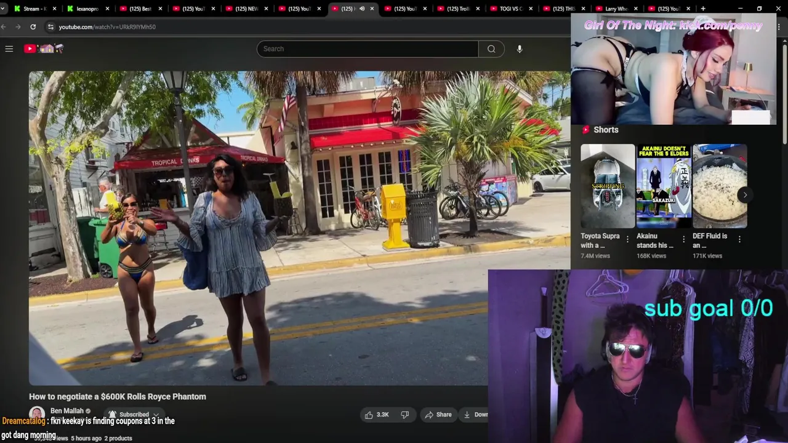Close the lexanopro tab
788x443 pixels.
(107, 9)
